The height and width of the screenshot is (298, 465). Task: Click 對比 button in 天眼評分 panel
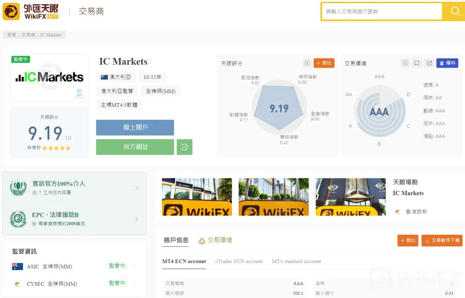click(324, 63)
